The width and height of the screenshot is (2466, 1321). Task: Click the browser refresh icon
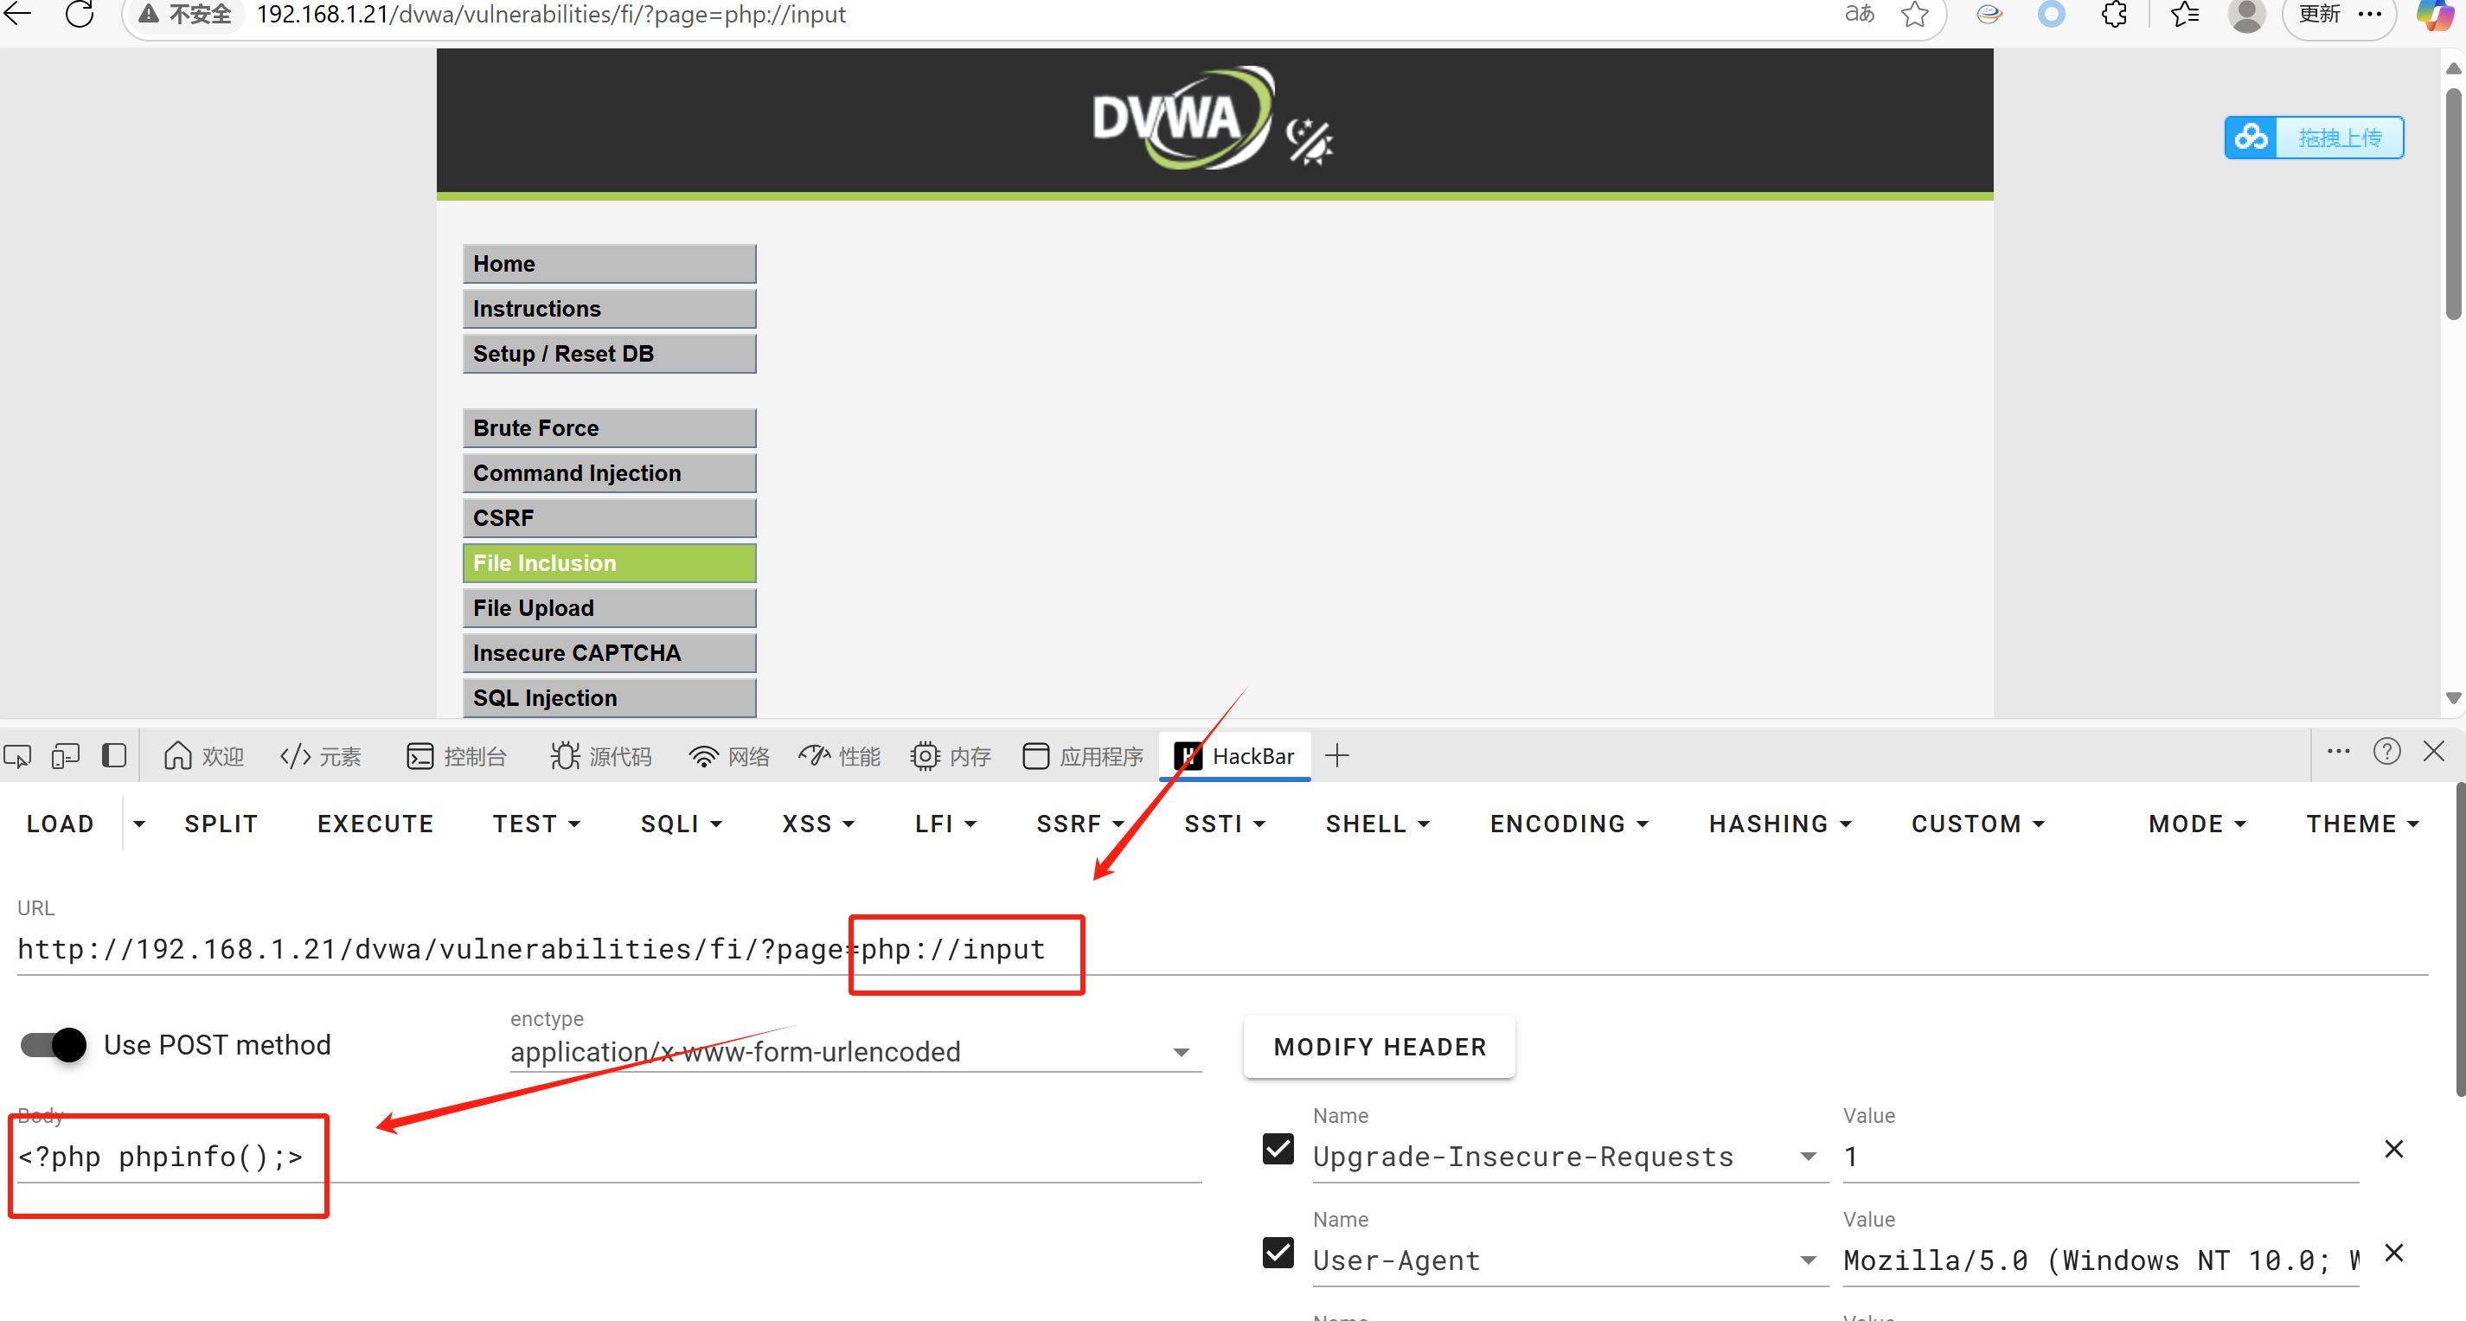(x=80, y=15)
